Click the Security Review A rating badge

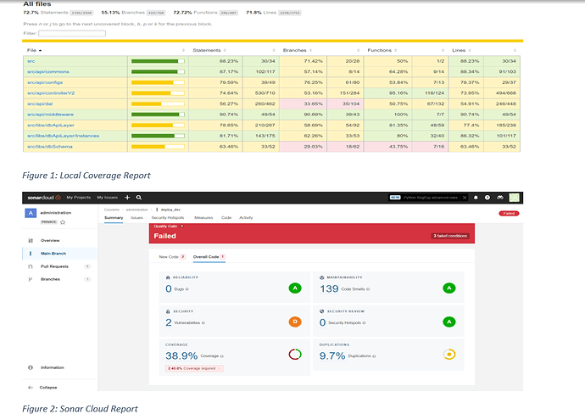coord(448,322)
